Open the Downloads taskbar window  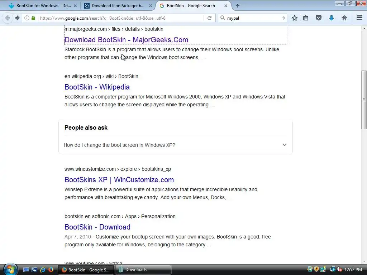point(143,270)
